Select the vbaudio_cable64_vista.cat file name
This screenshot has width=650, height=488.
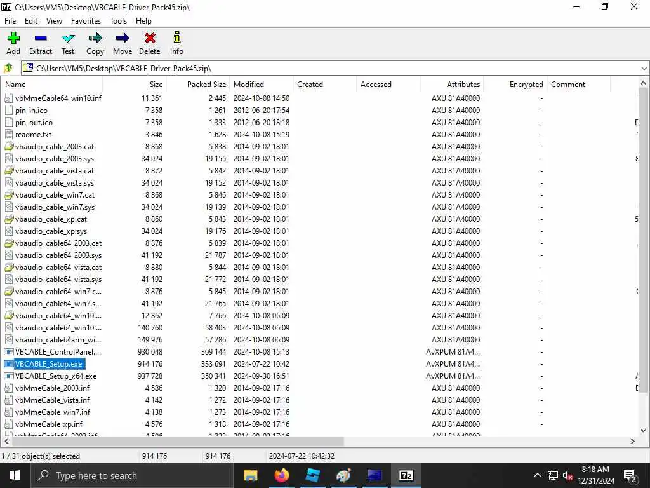click(58, 268)
